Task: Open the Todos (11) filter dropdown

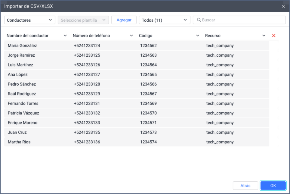Action: point(165,20)
